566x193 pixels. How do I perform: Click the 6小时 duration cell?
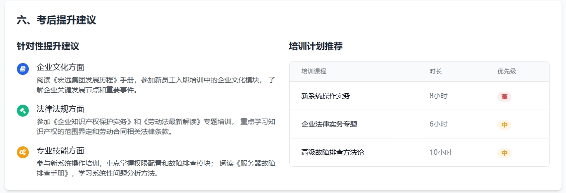(x=439, y=124)
